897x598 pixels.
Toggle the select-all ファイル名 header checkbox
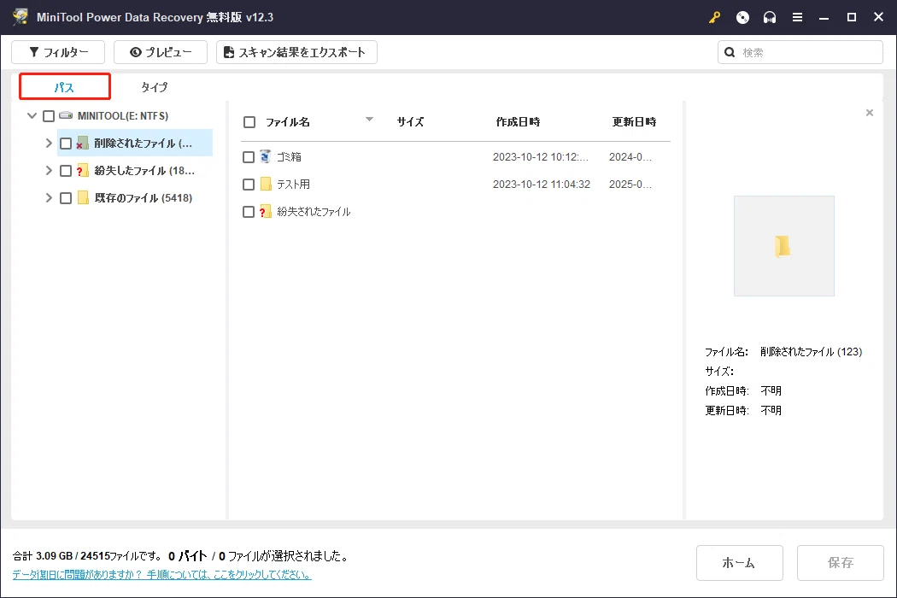click(249, 122)
